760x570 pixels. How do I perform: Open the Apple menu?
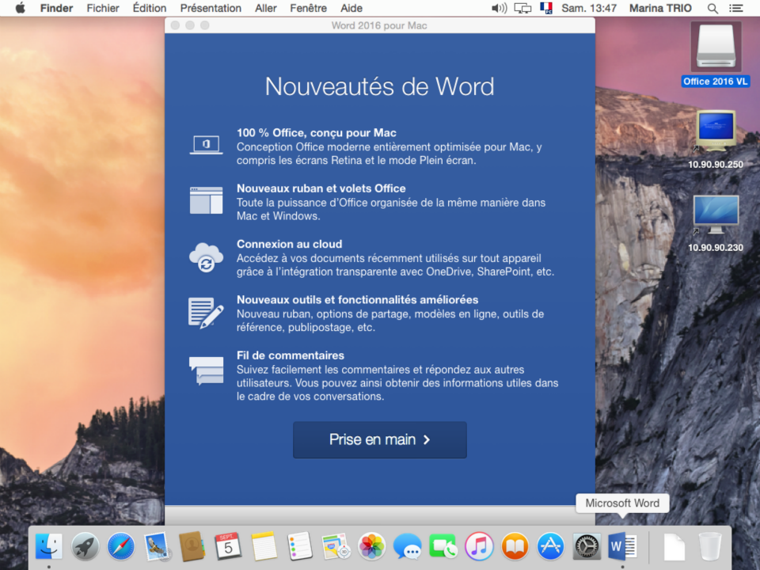[x=20, y=8]
